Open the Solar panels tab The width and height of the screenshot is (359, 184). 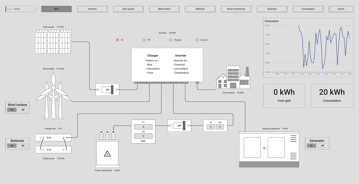click(128, 9)
